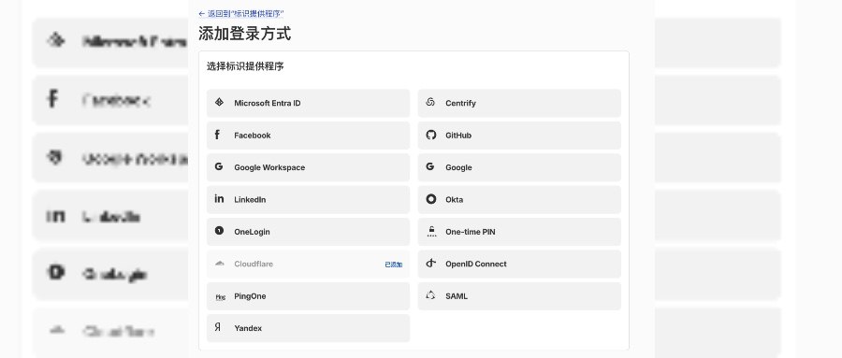Click the SAML triangle icon
This screenshot has height=358, width=842.
pos(430,295)
